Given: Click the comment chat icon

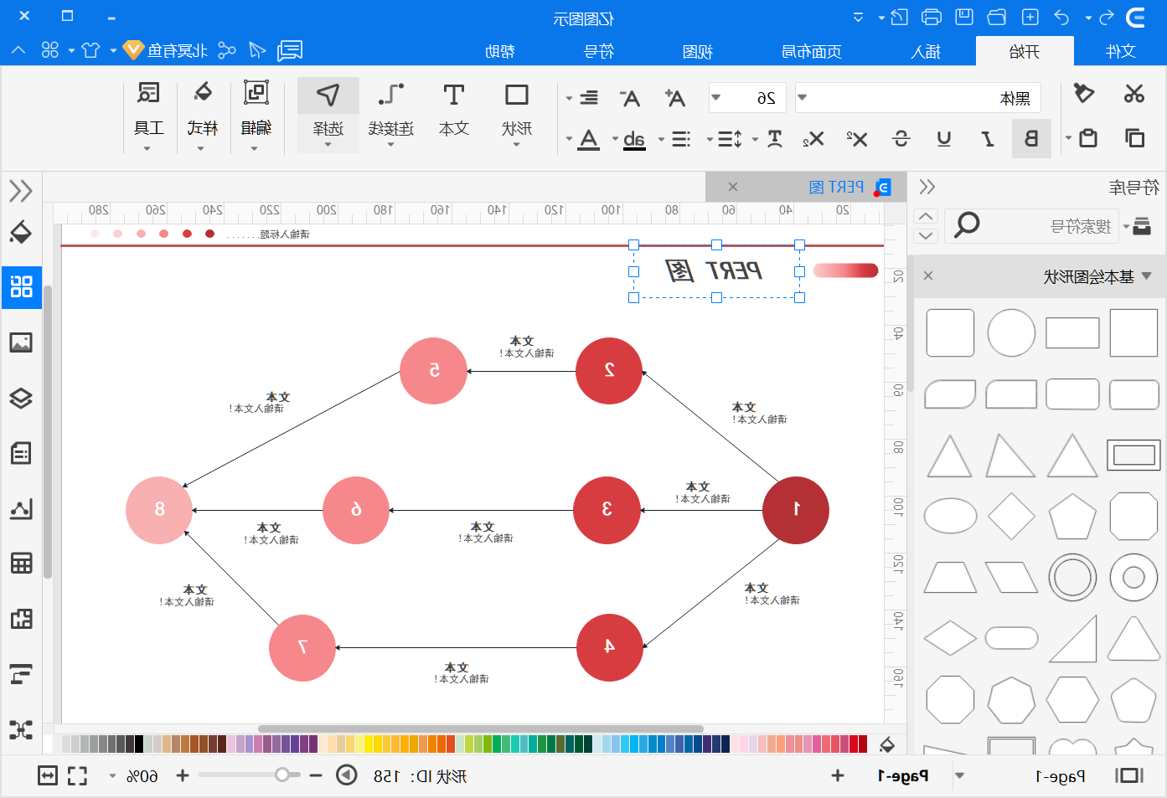Looking at the screenshot, I should [290, 51].
